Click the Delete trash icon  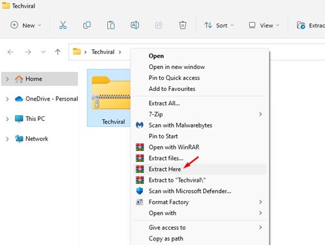point(183,25)
